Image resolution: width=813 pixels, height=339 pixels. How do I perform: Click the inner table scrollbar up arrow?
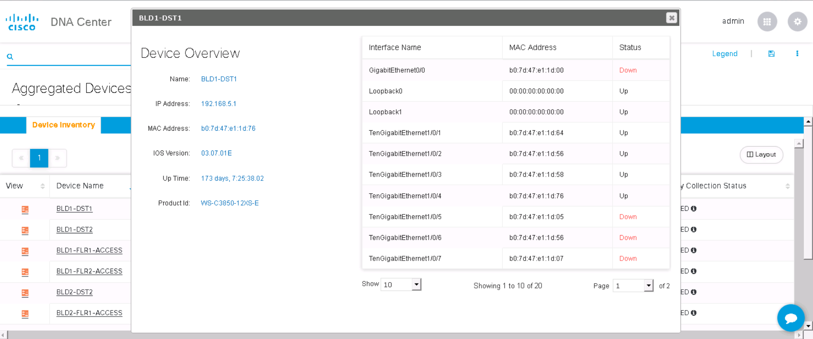coord(799,144)
